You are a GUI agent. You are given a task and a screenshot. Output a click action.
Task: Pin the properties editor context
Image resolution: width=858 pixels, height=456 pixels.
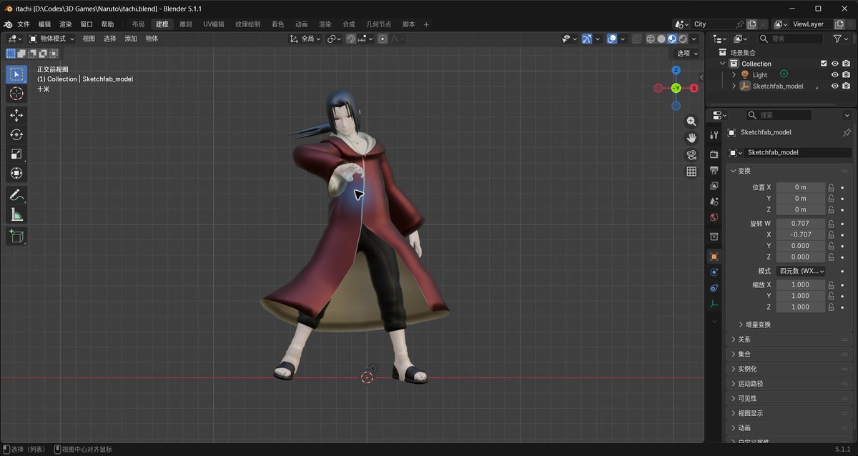pyautogui.click(x=847, y=132)
